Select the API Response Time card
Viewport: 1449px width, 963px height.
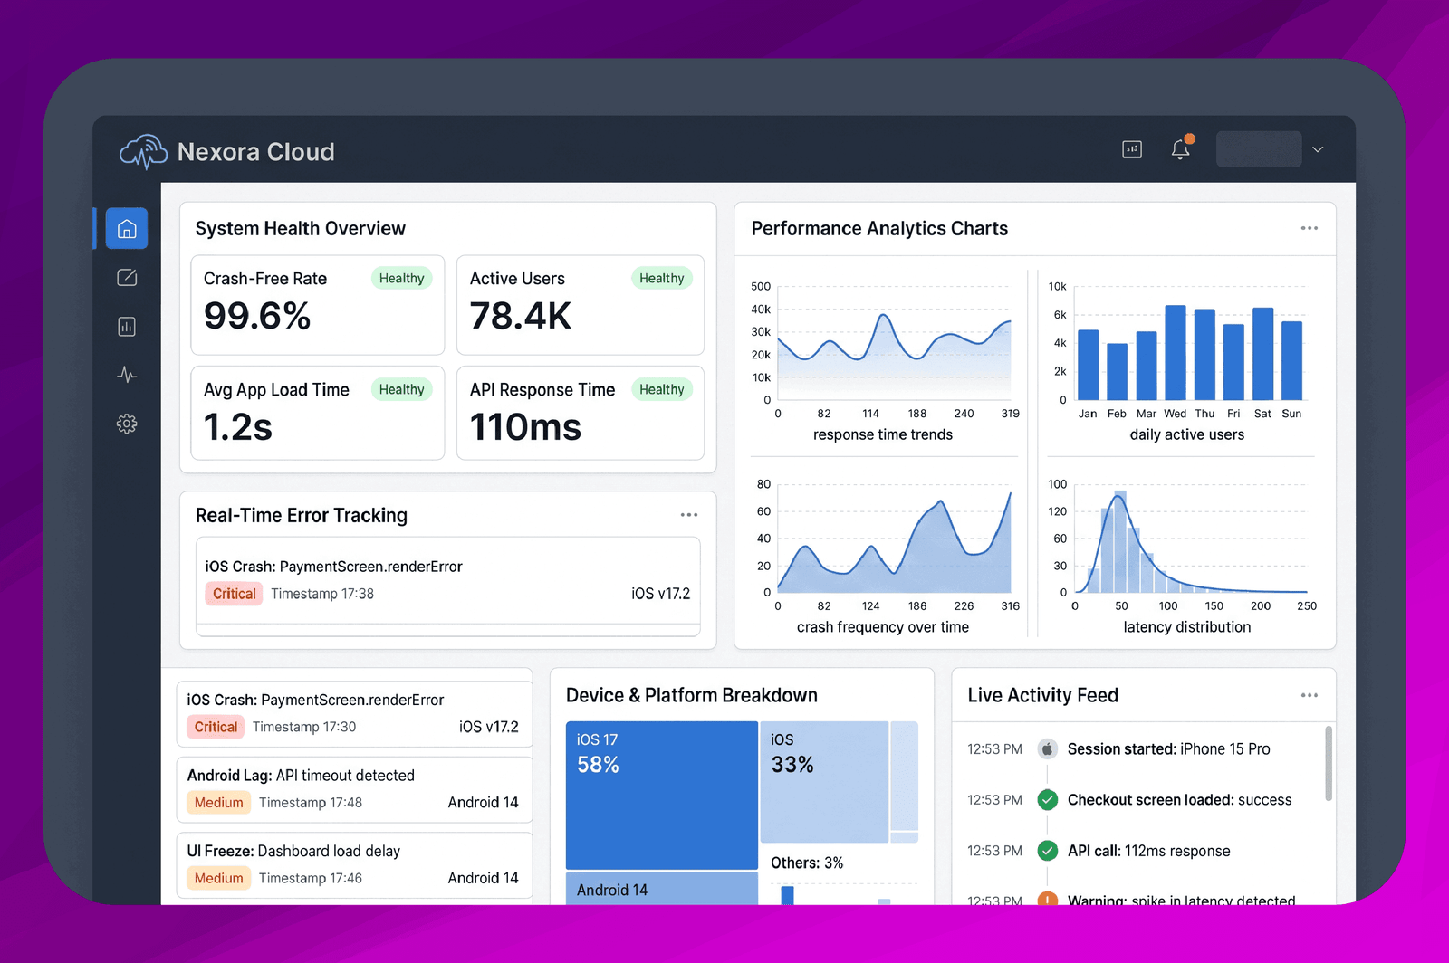tap(581, 413)
